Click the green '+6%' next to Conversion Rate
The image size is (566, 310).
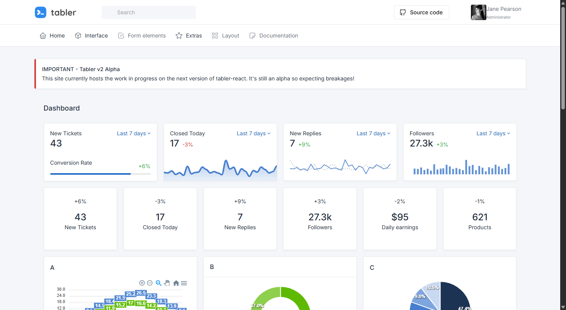[x=145, y=166]
